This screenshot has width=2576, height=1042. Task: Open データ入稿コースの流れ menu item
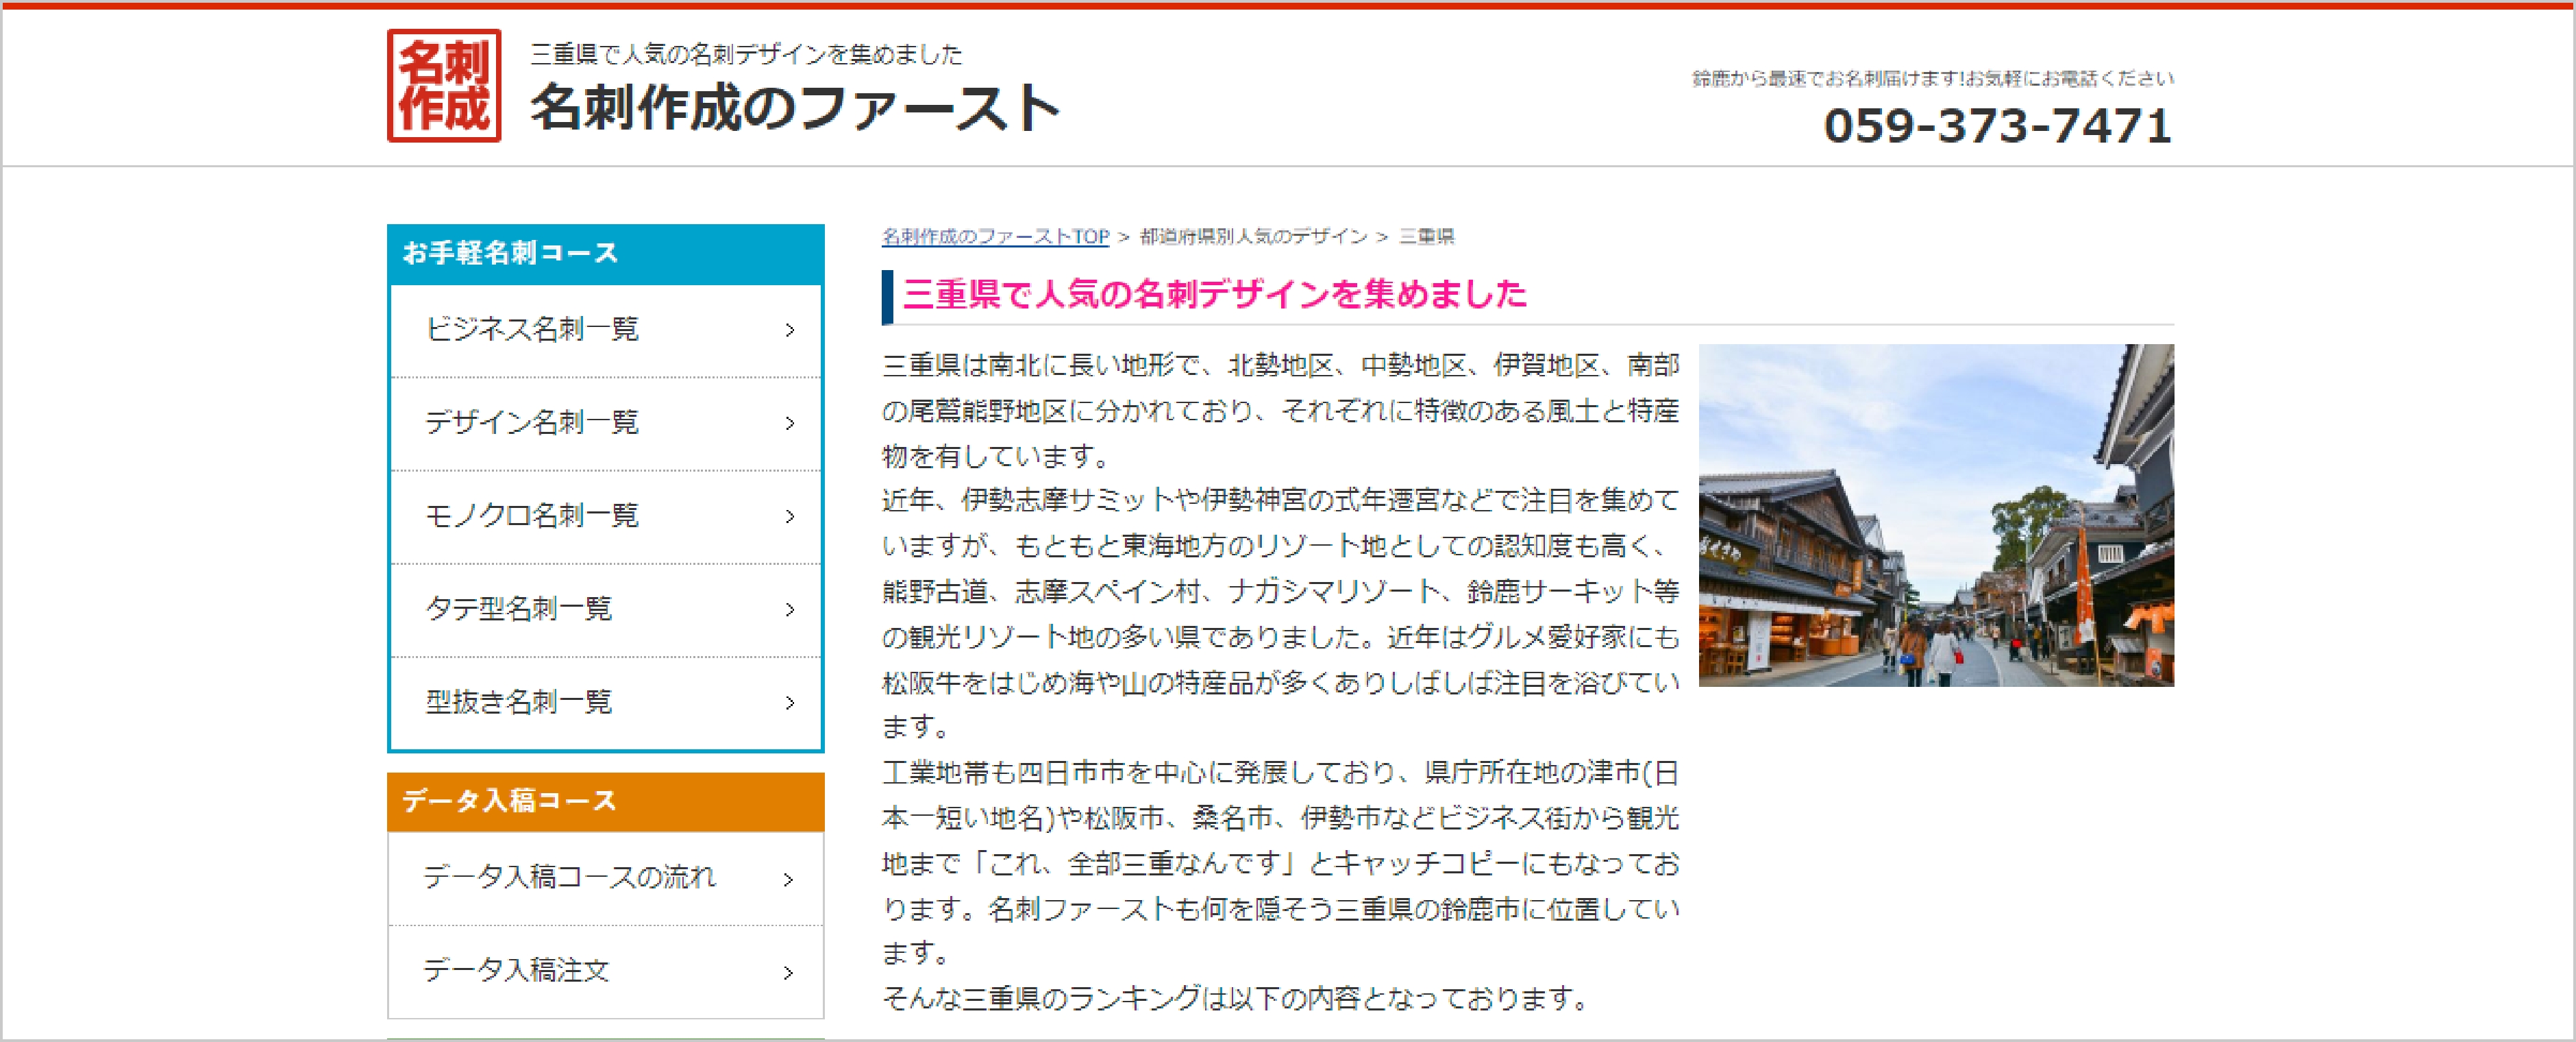(606, 878)
